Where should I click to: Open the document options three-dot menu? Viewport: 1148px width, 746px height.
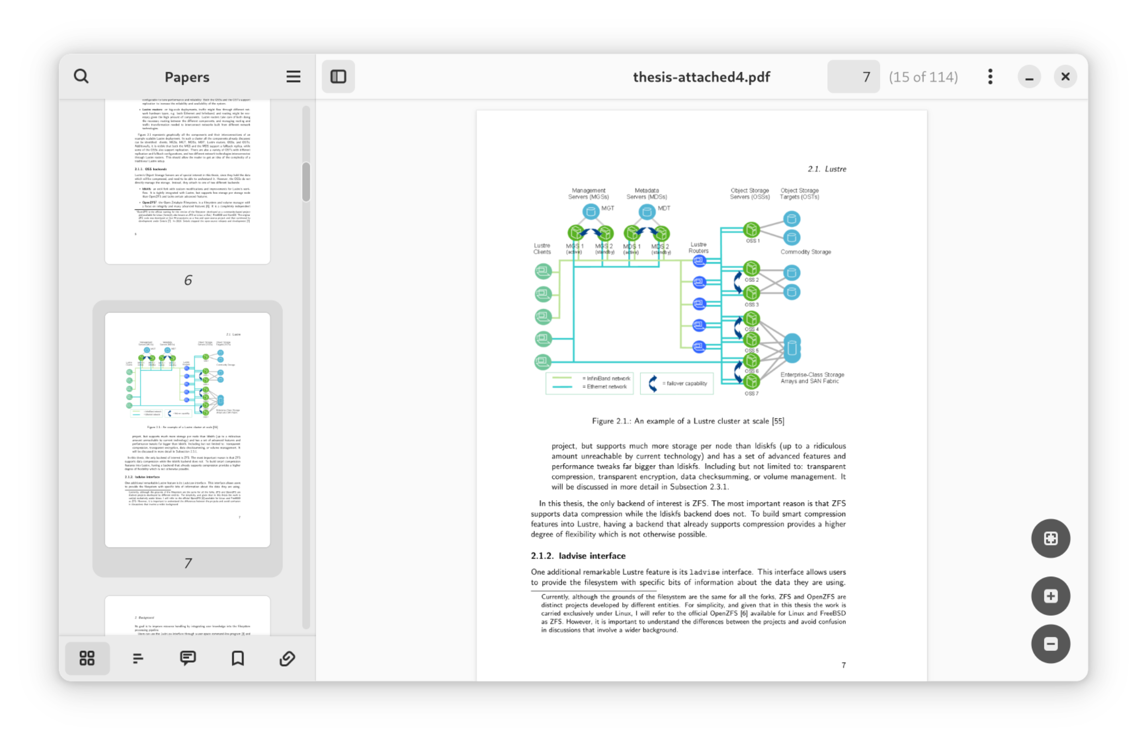(990, 77)
